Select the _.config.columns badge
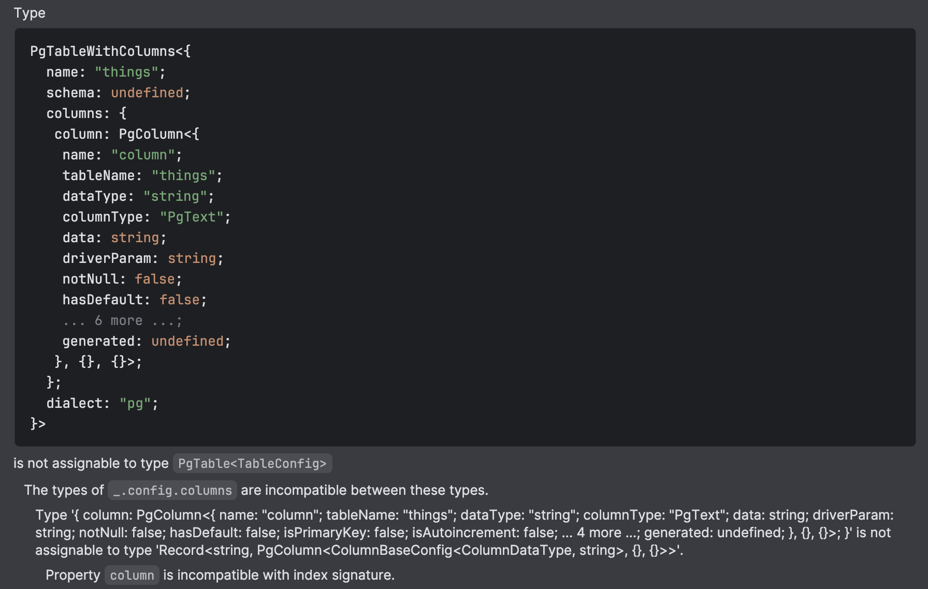Image resolution: width=928 pixels, height=589 pixels. tap(171, 490)
